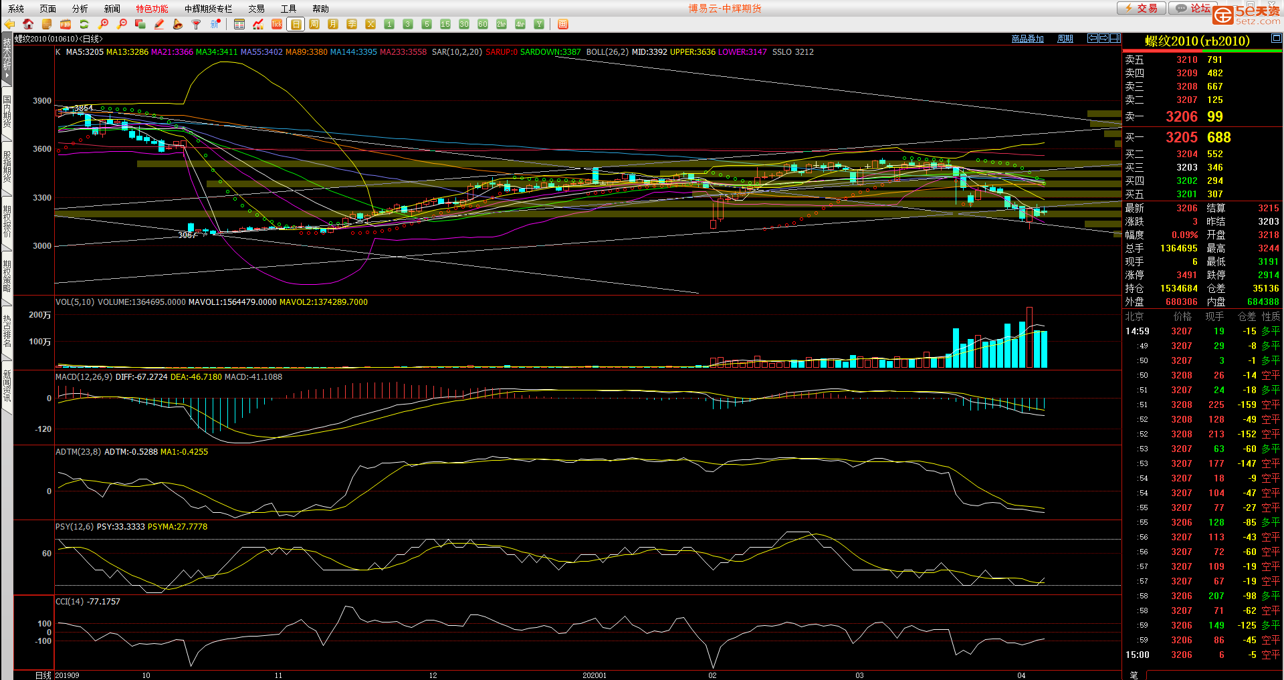This screenshot has width=1284, height=680.
Task: Click the 商品叠加 link
Action: coord(1028,39)
